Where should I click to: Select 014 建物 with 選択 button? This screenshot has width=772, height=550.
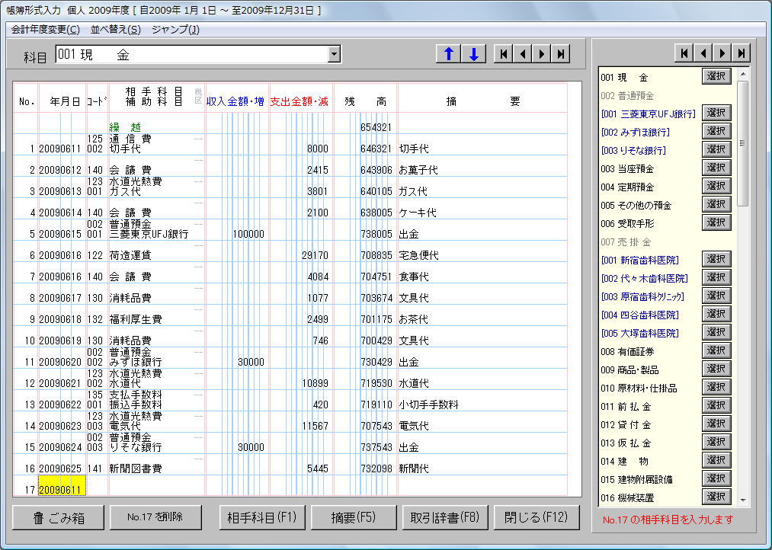point(716,460)
